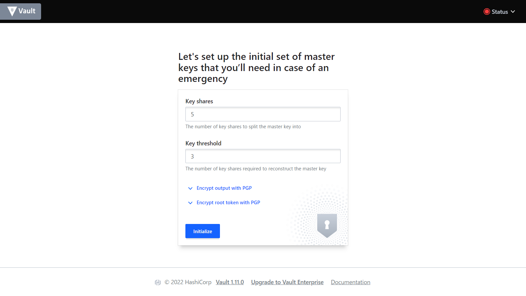Screen dimensions: 526x296
Task: Expand the Encrypt output with PGP section
Action: [224, 188]
